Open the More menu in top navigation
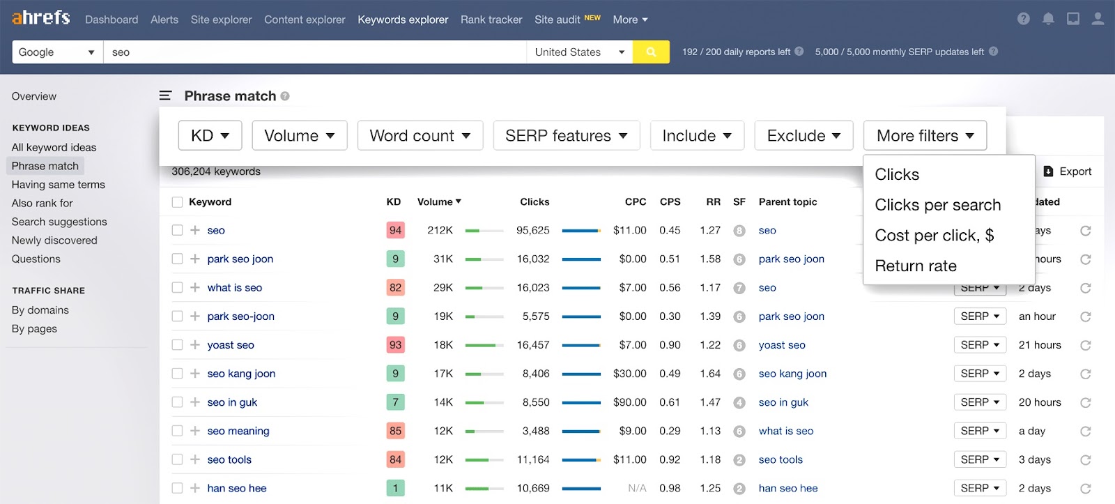Image resolution: width=1115 pixels, height=504 pixels. coord(630,20)
